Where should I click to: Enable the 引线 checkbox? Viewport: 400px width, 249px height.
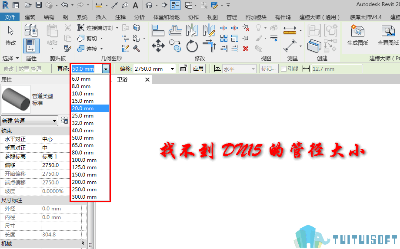(283, 69)
